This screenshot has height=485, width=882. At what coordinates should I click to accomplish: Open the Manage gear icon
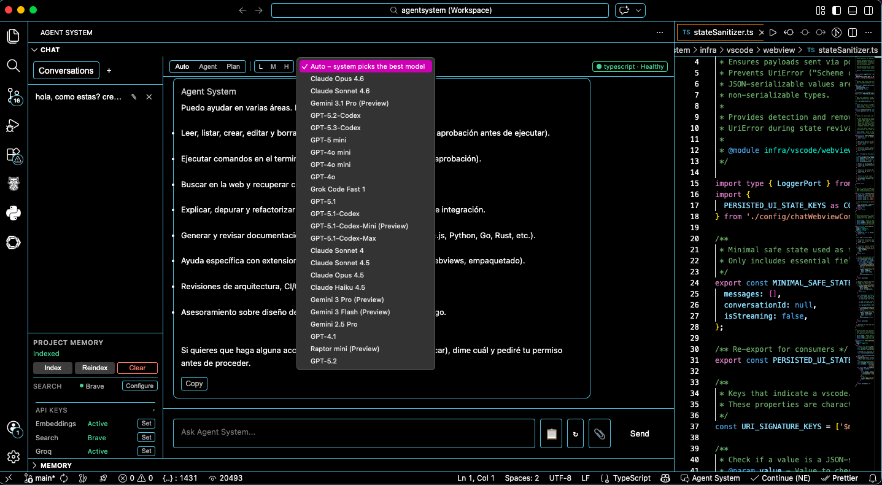coord(13,457)
